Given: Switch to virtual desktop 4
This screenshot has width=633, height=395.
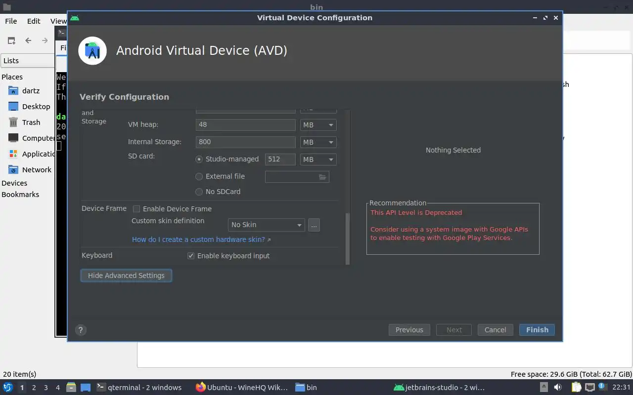Looking at the screenshot, I should pos(58,388).
